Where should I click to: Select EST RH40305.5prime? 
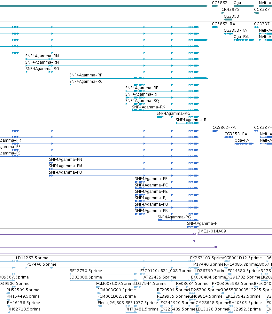coord(245,303)
